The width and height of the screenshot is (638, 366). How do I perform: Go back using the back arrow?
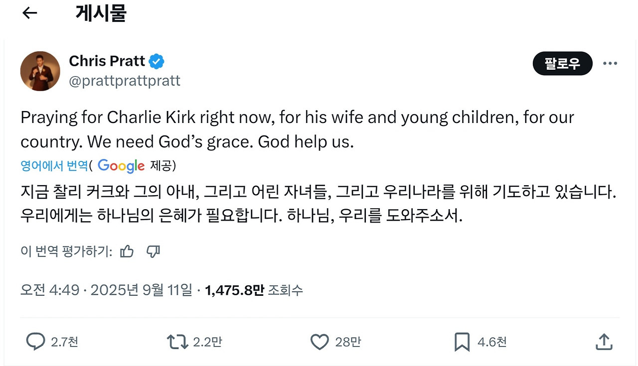(29, 13)
